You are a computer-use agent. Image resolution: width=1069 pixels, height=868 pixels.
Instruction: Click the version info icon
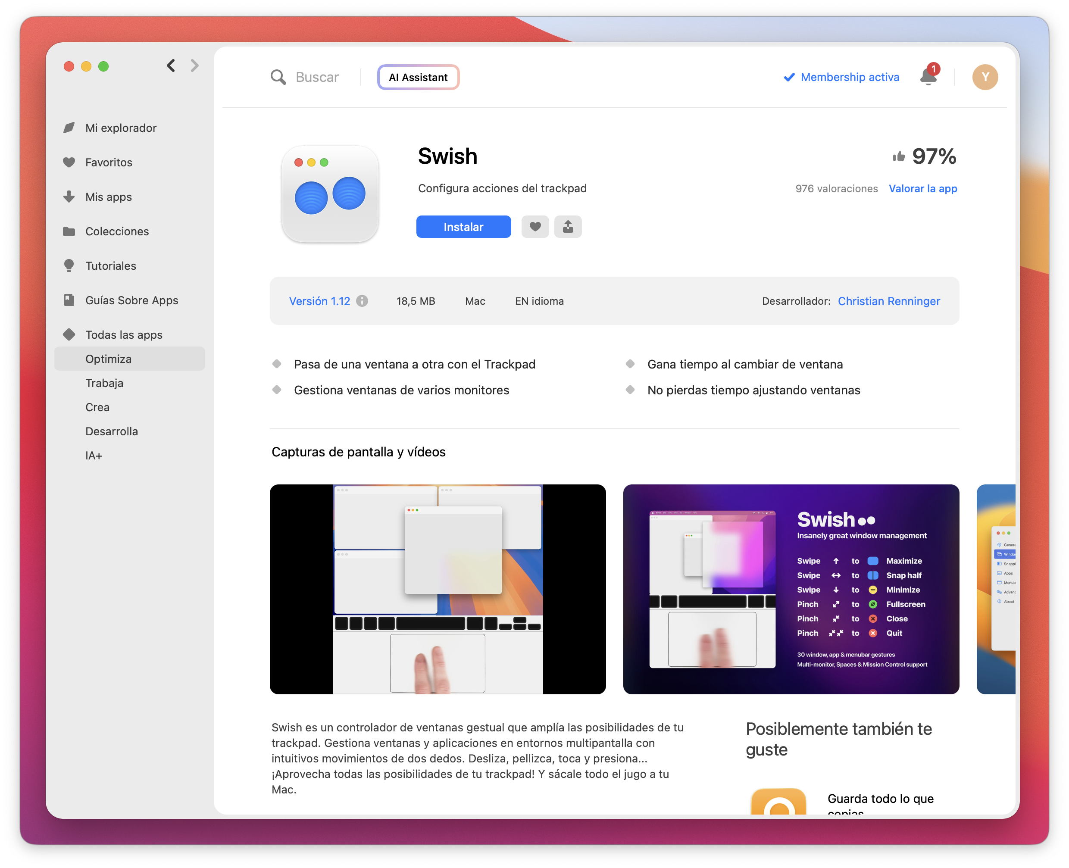(362, 300)
